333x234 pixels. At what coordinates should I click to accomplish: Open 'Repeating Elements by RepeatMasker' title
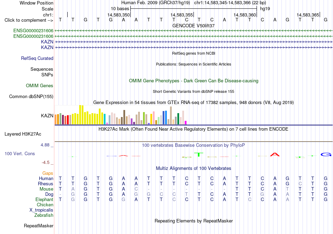point(194,221)
